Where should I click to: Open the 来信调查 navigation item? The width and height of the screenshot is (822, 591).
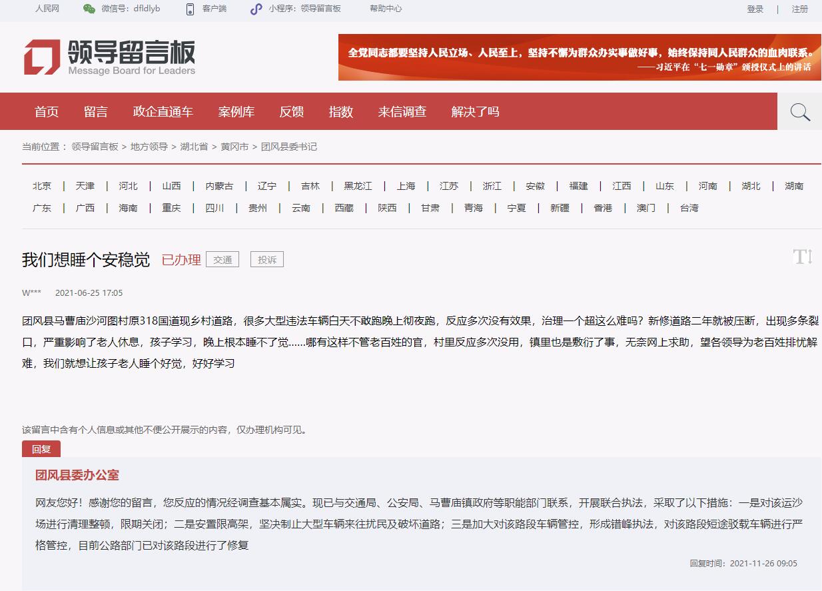[402, 112]
